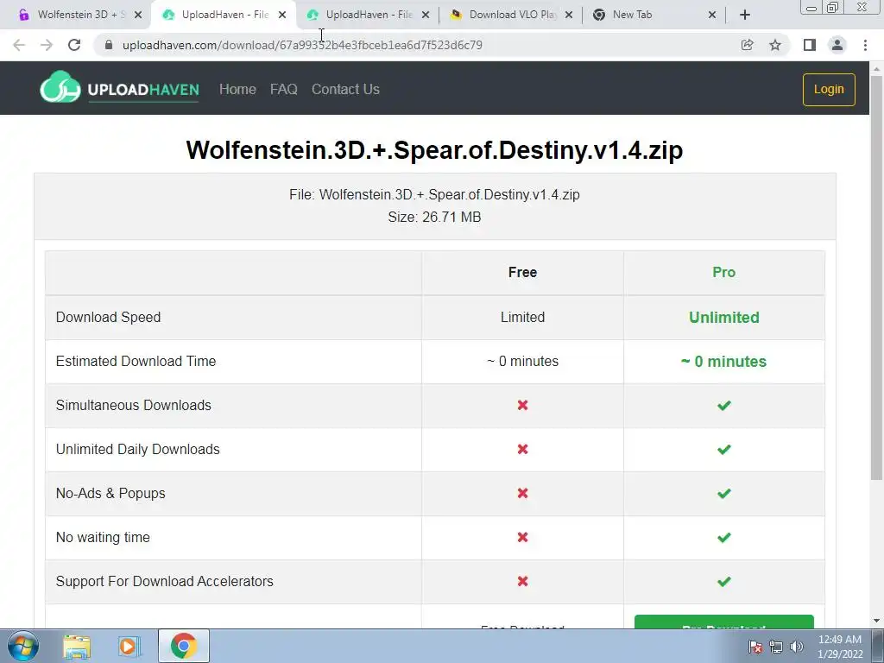Screen dimensions: 884x663
Task: Click the browser forward arrow
Action: pyautogui.click(x=47, y=45)
